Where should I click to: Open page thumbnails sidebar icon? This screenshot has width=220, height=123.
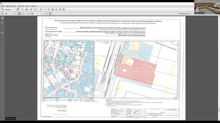2,18
